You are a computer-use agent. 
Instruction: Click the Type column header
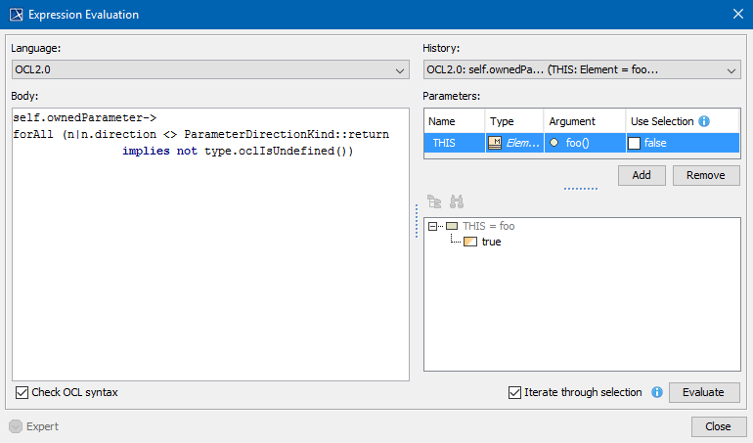(514, 121)
